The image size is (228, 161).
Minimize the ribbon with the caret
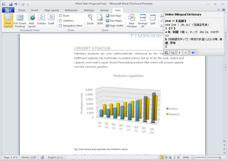pyautogui.click(x=218, y=9)
